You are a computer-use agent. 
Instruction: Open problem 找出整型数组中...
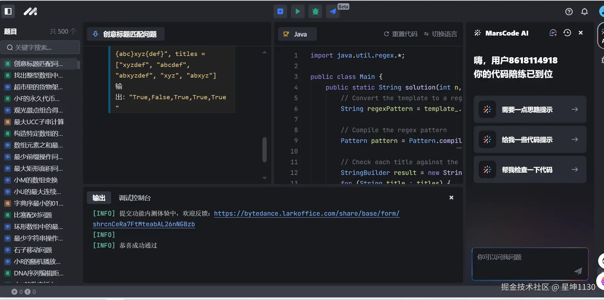(39, 75)
